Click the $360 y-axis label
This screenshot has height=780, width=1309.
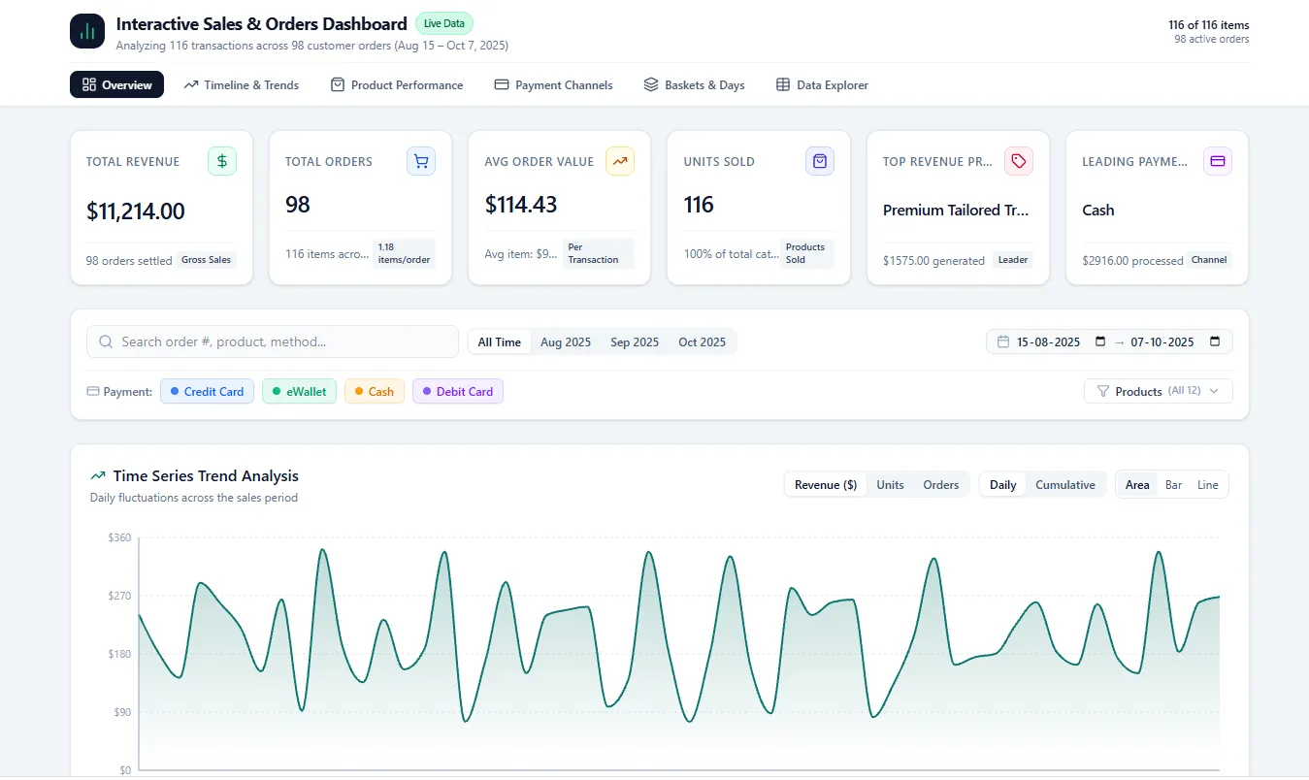(x=119, y=537)
